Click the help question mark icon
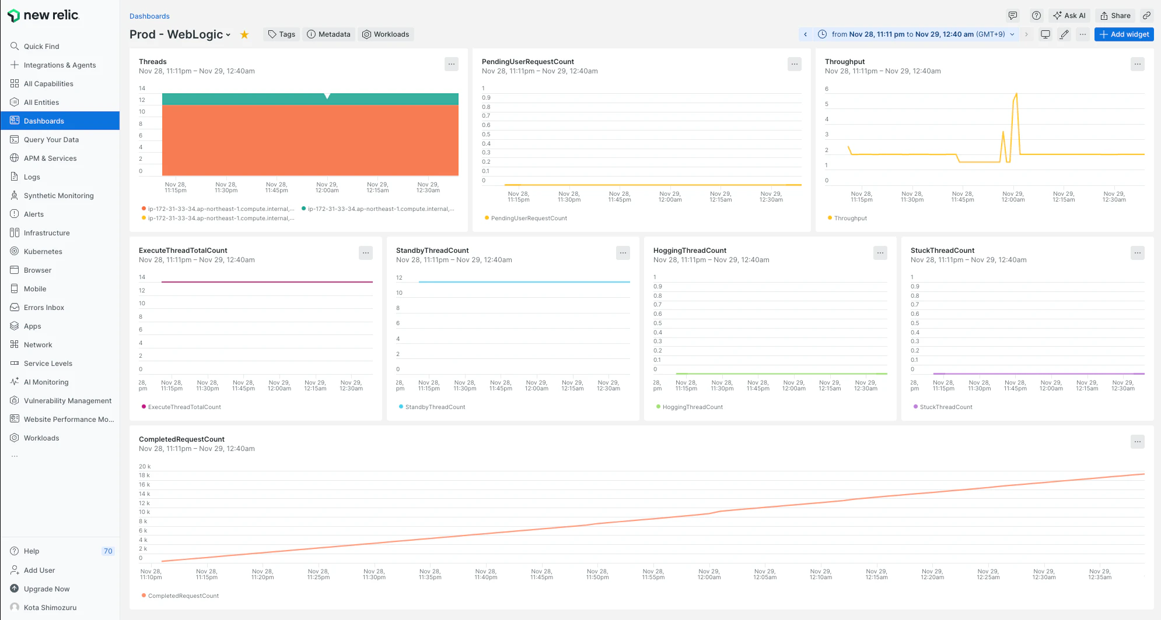The image size is (1161, 620). point(1036,16)
